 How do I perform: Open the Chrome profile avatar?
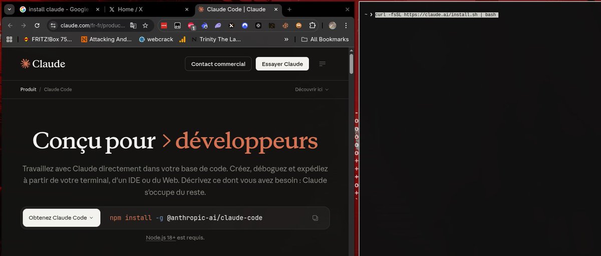click(333, 26)
